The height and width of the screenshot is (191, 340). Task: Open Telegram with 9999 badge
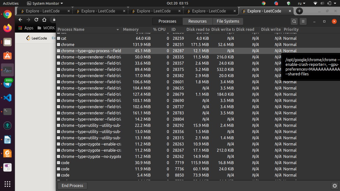[7, 84]
